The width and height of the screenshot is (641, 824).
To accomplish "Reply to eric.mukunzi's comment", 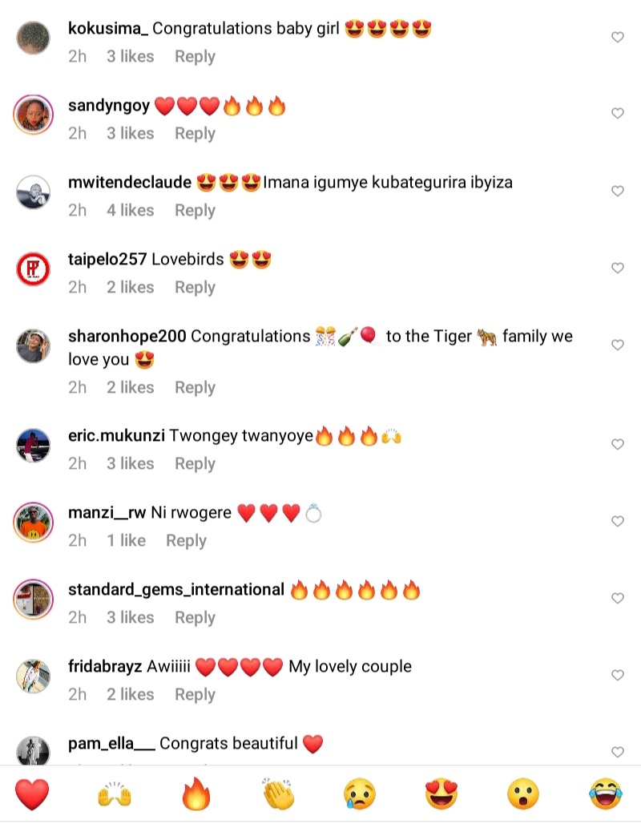I will pyautogui.click(x=195, y=463).
